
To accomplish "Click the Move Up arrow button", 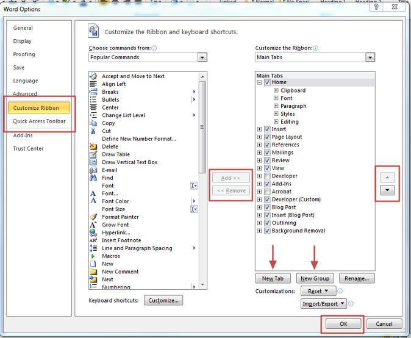I will point(388,178).
